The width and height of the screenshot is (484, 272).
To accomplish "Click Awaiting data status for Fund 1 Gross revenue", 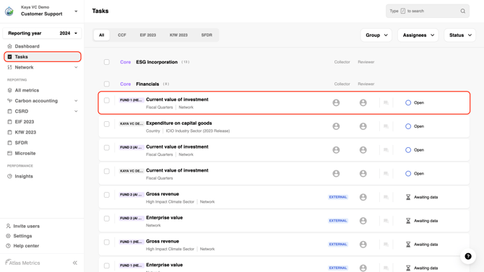I will 422,245.
